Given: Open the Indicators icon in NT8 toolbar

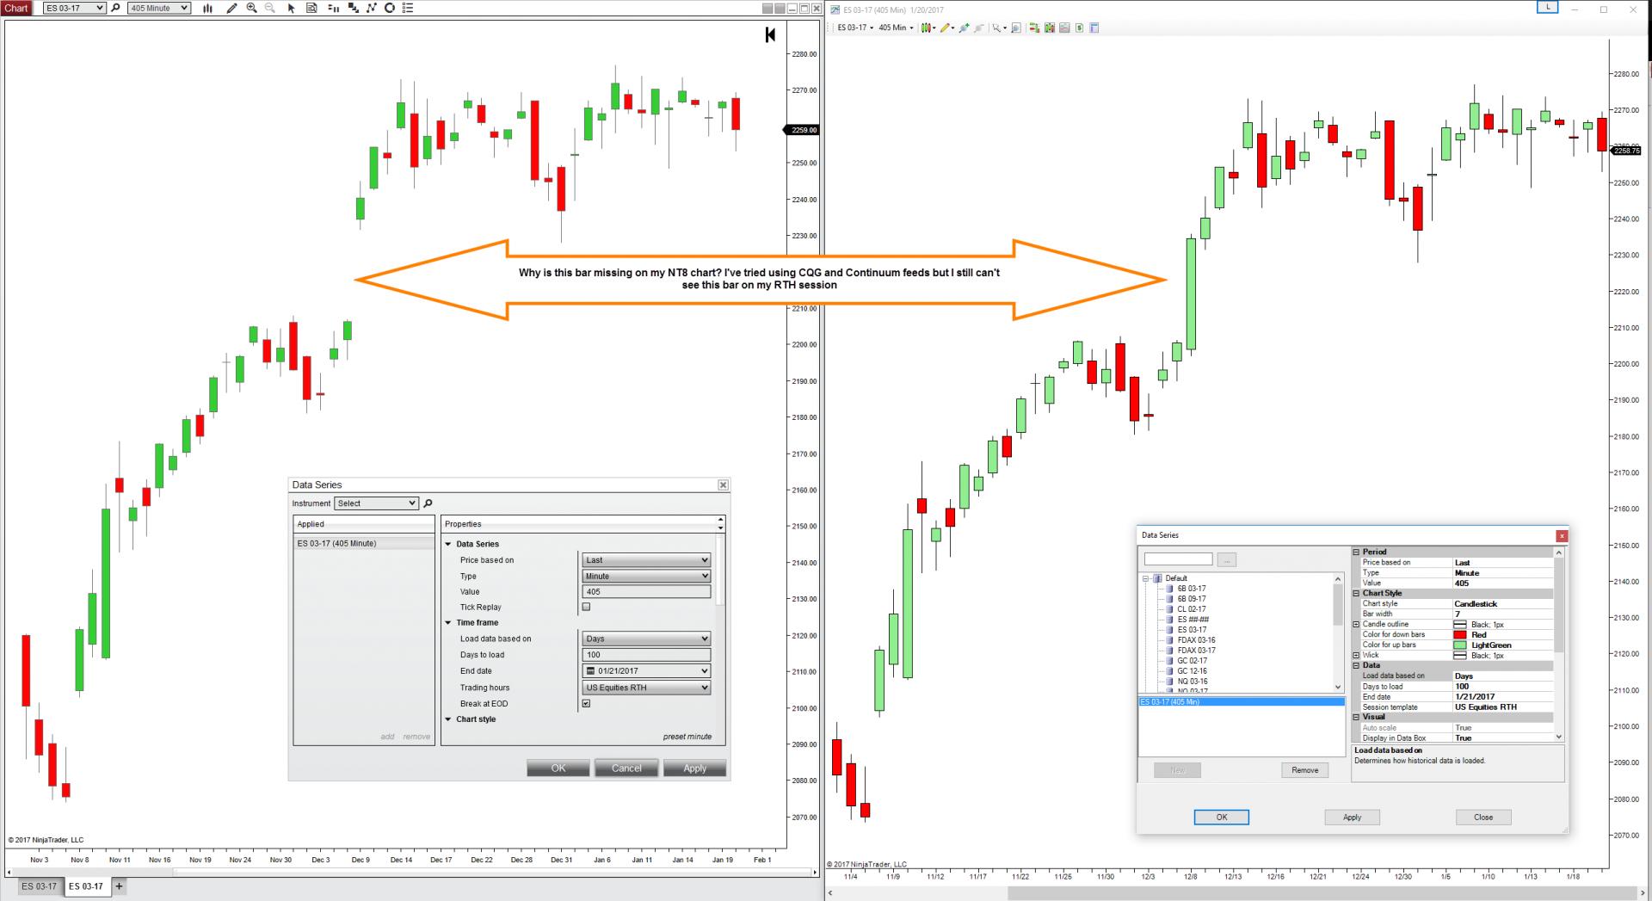Looking at the screenshot, I should point(371,8).
